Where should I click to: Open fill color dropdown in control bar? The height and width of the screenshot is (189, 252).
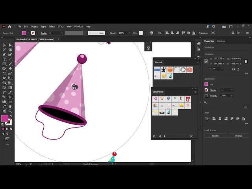click(x=28, y=33)
